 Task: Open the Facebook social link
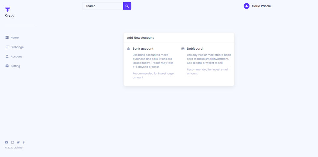point(24,142)
